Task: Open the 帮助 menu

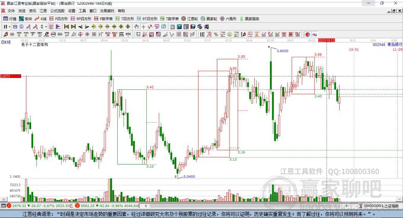Action: (x=121, y=11)
